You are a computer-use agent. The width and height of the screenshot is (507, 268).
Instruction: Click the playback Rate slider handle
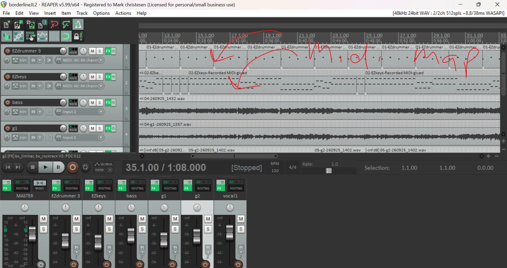[328, 171]
